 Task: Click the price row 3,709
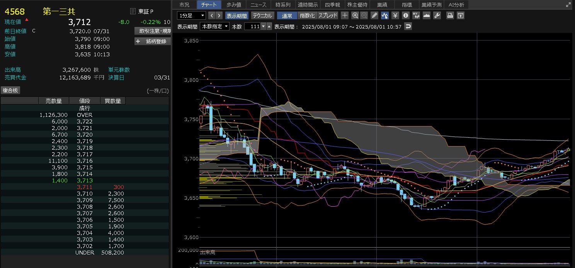pos(85,200)
